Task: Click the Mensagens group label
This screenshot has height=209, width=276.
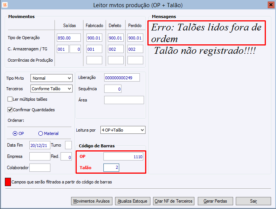Action: [164, 17]
